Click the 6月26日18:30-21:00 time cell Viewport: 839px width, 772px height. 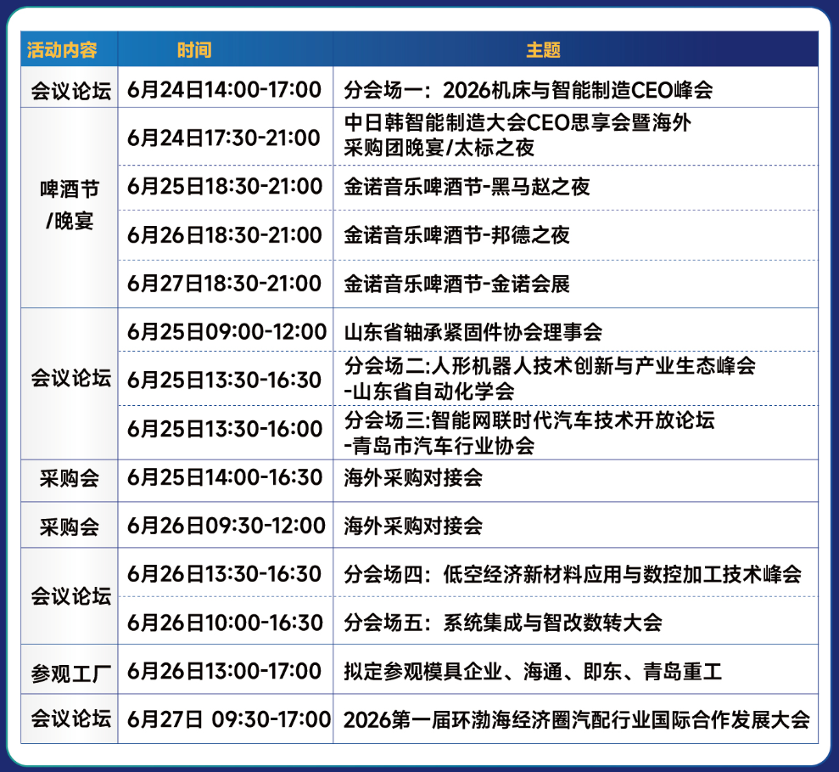[x=226, y=235]
